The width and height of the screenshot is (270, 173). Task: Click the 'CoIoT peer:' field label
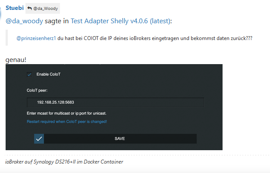click(37, 90)
